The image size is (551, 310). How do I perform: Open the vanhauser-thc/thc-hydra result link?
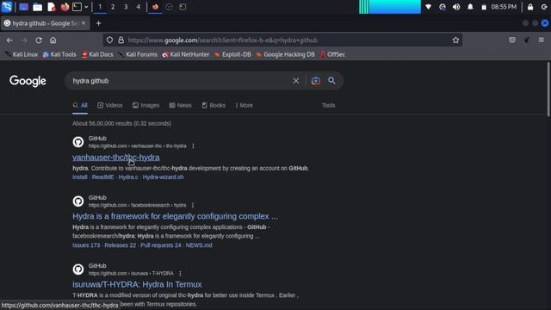(x=116, y=158)
